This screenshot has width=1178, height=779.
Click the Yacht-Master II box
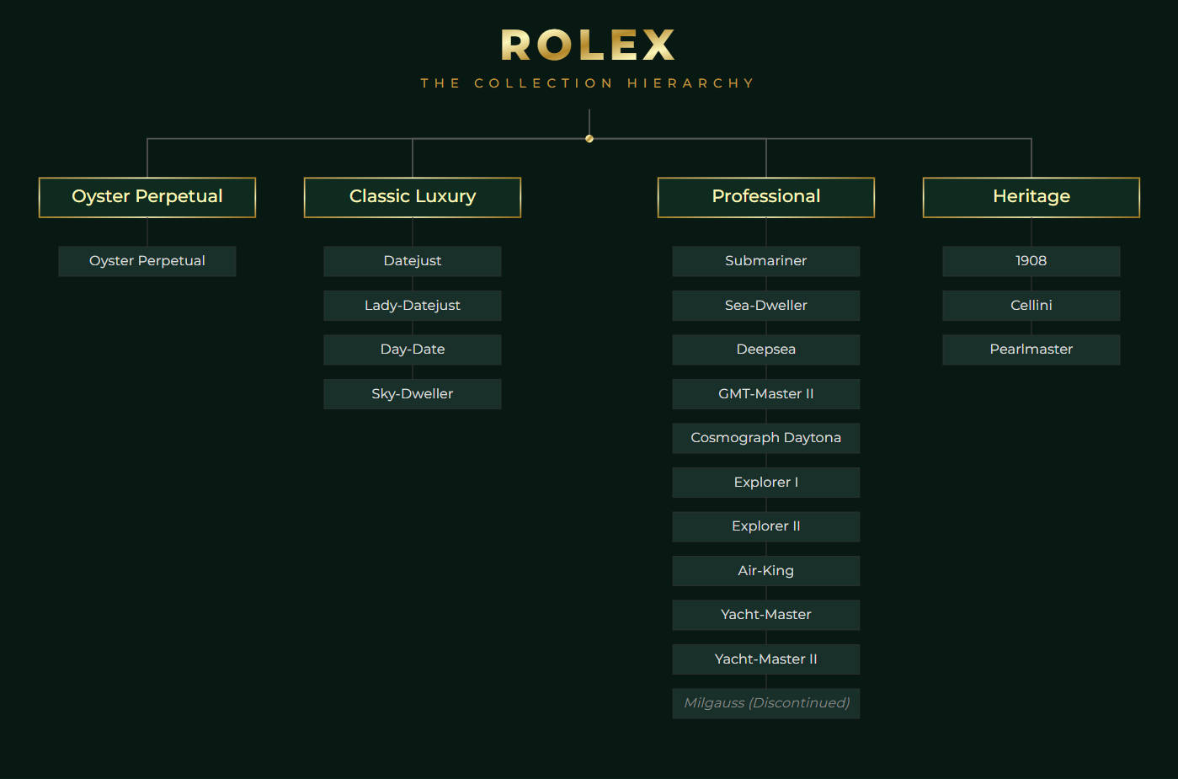(x=765, y=659)
